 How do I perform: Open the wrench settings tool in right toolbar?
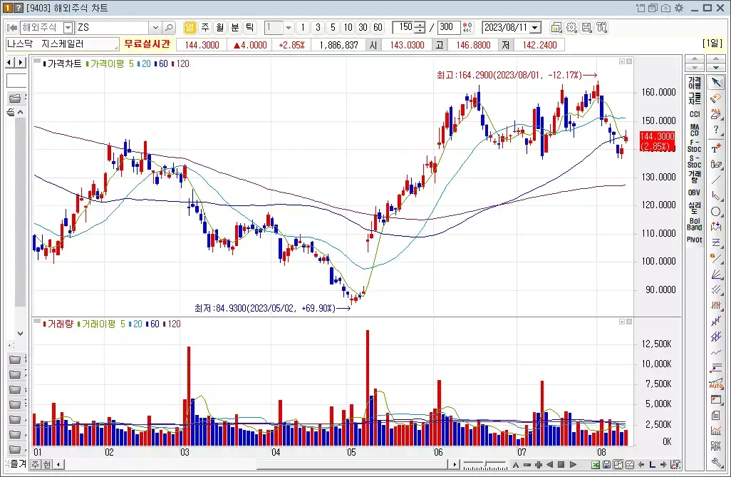pyautogui.click(x=715, y=463)
